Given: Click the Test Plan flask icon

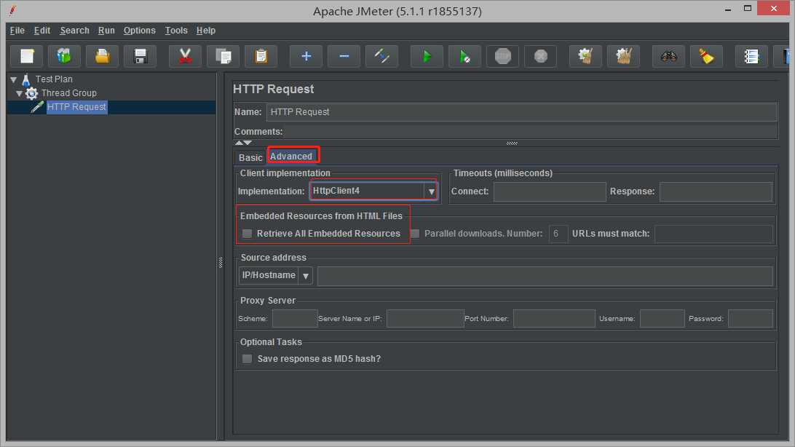Looking at the screenshot, I should point(26,79).
